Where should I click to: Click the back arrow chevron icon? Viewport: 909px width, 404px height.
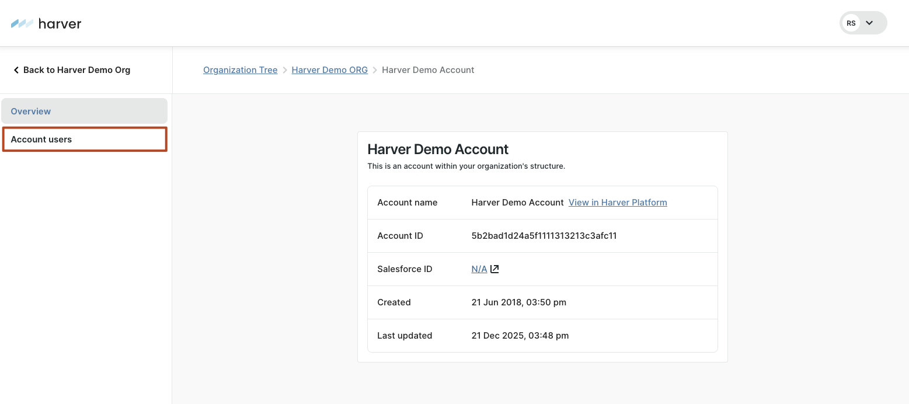click(16, 70)
